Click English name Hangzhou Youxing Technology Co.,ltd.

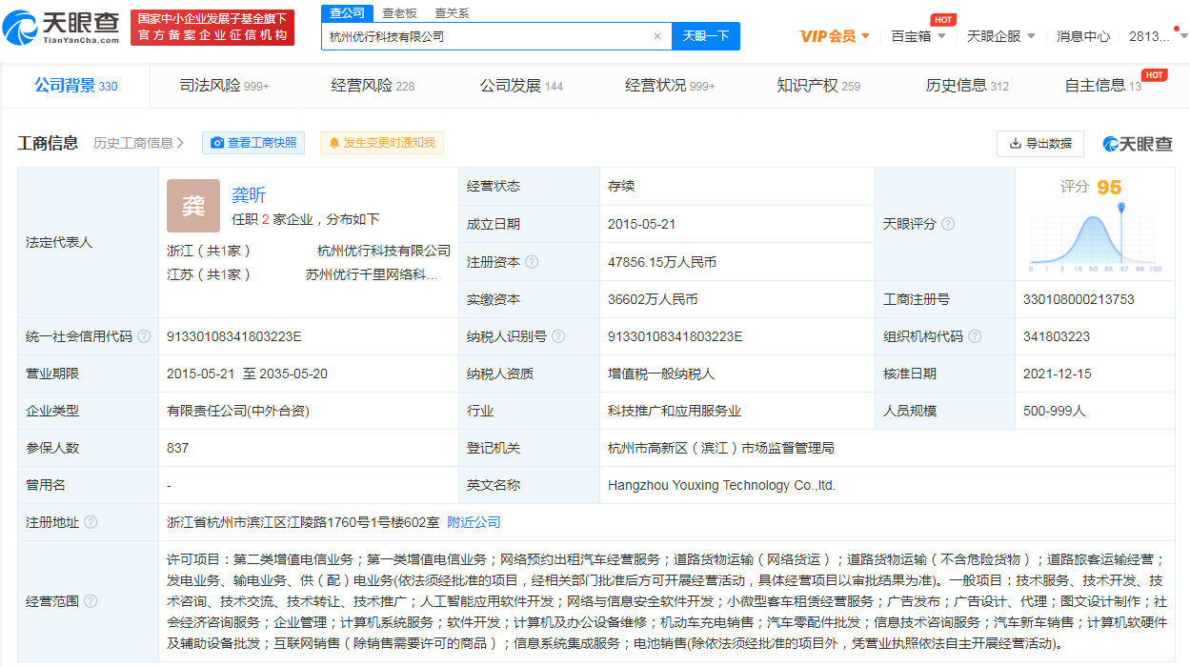(721, 485)
